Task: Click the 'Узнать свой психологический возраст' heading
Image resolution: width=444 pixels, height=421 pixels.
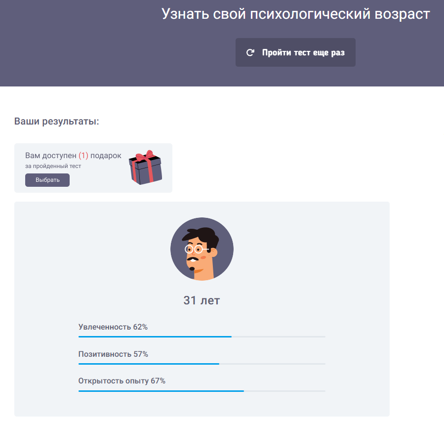Action: click(x=296, y=14)
